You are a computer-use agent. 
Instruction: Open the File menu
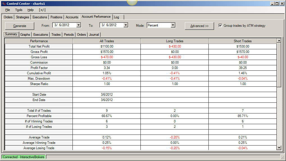tap(8, 10)
